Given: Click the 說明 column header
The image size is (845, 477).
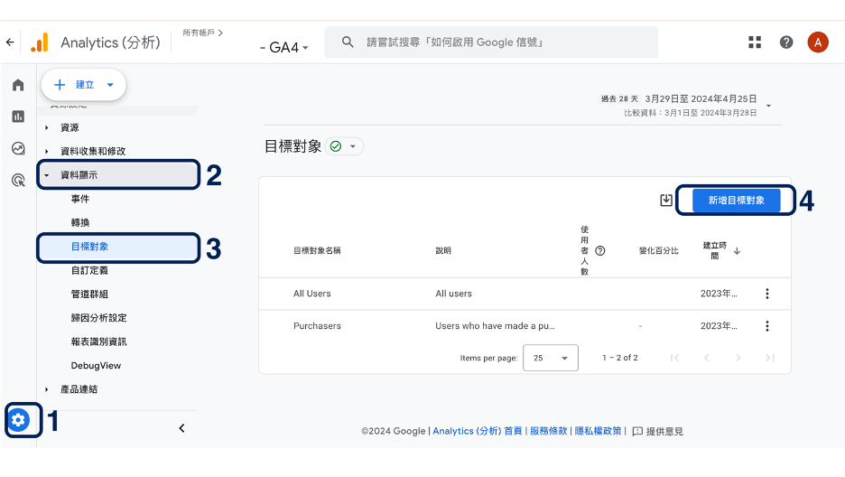Looking at the screenshot, I should [x=443, y=250].
